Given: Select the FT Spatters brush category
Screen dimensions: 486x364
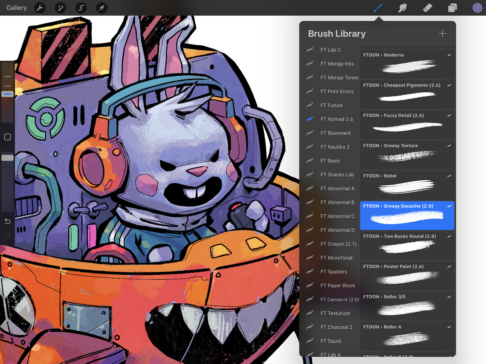Looking at the screenshot, I should [334, 272].
